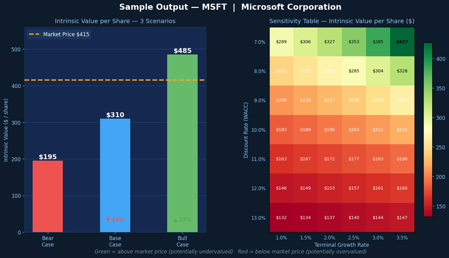
Task: Click the red down-arrow 25% indicator
Action: [115, 220]
